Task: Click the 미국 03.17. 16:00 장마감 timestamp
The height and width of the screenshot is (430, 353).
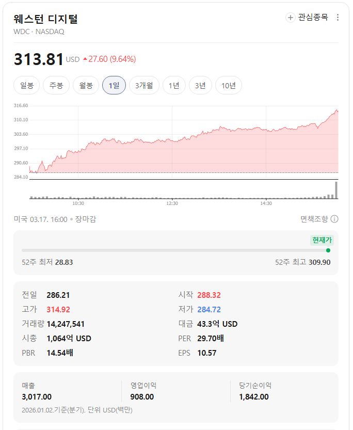Action: tap(55, 219)
